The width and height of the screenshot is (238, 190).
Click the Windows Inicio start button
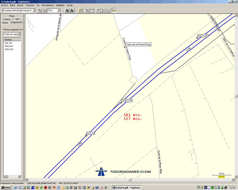click(x=6, y=188)
